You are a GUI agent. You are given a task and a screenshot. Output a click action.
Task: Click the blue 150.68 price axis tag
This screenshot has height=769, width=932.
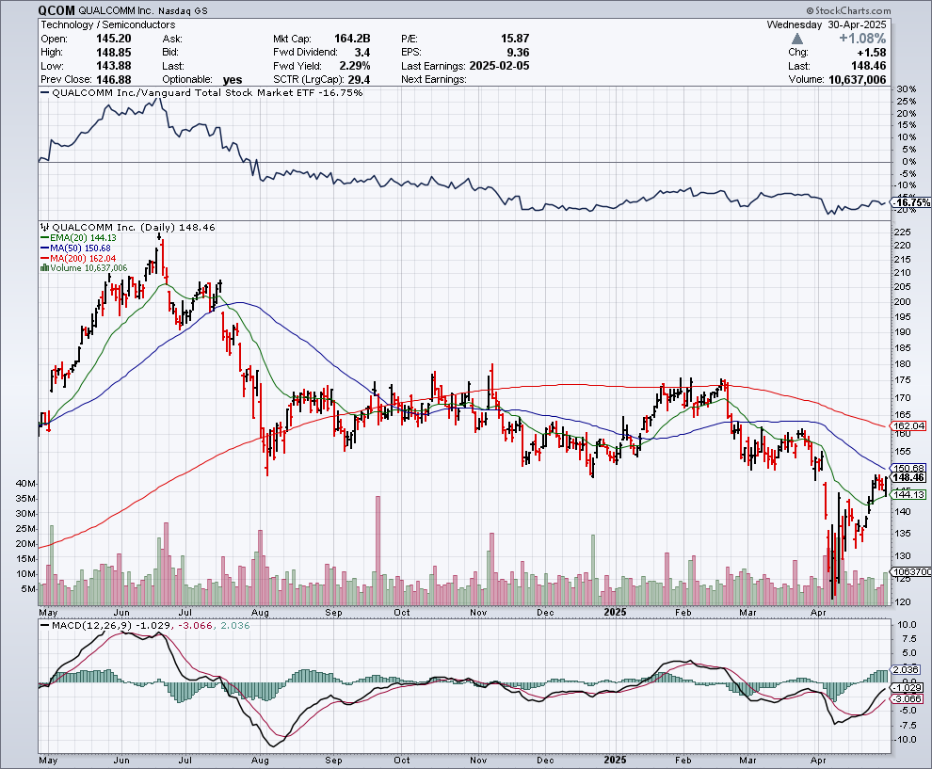[x=909, y=469]
